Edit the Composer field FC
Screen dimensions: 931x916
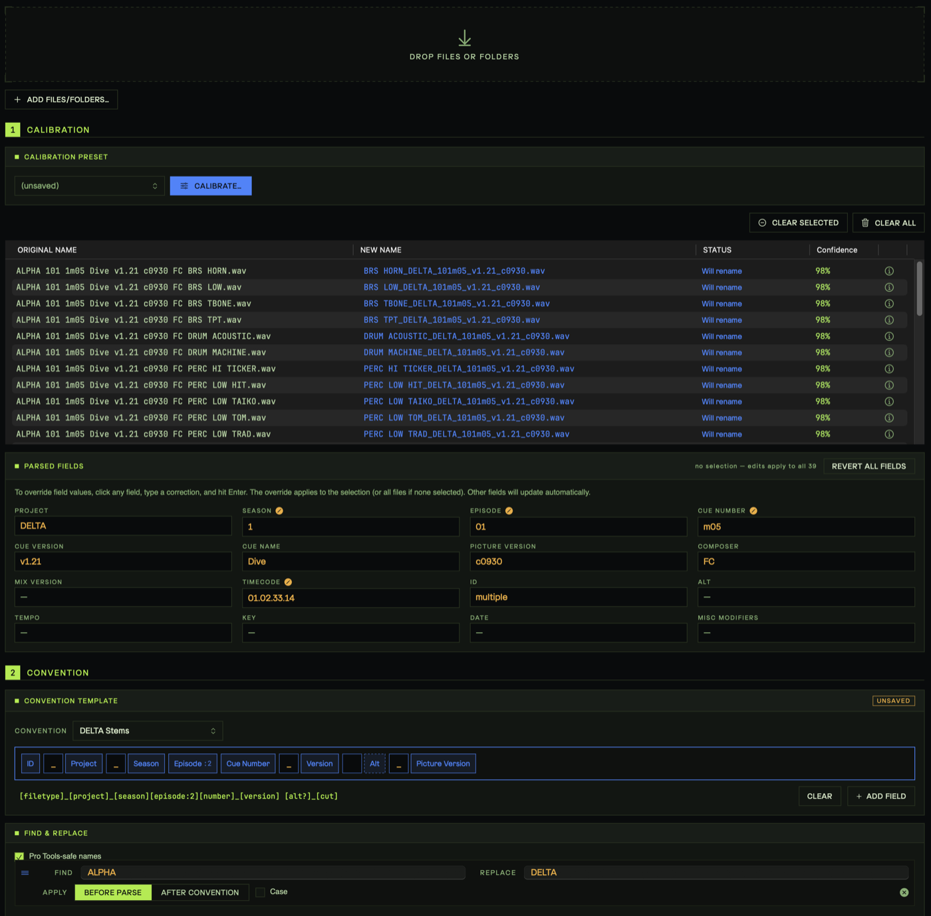click(x=806, y=562)
